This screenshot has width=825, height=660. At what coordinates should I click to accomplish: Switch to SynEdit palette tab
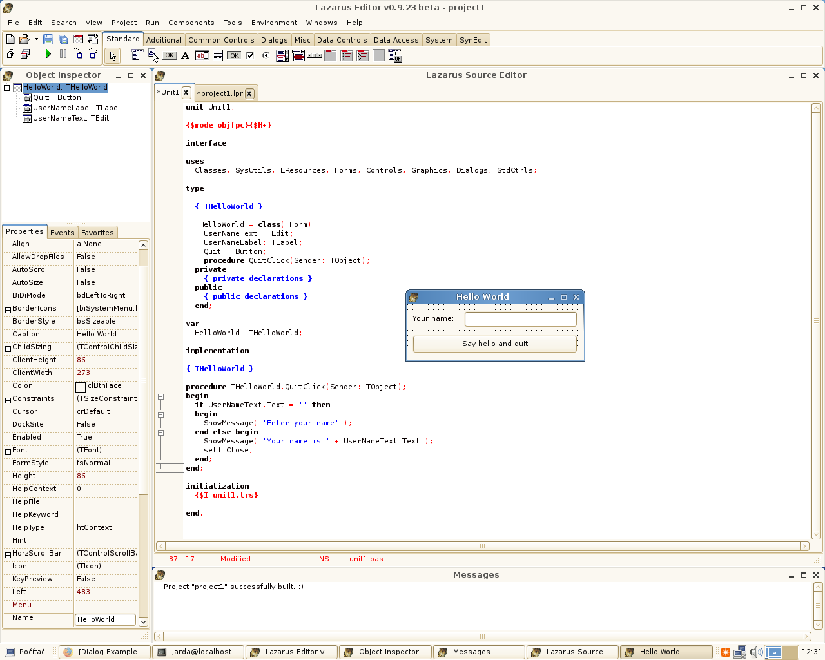coord(473,40)
